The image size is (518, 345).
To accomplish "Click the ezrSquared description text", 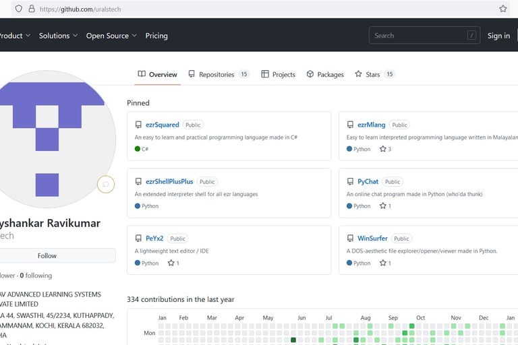I will pyautogui.click(x=216, y=137).
